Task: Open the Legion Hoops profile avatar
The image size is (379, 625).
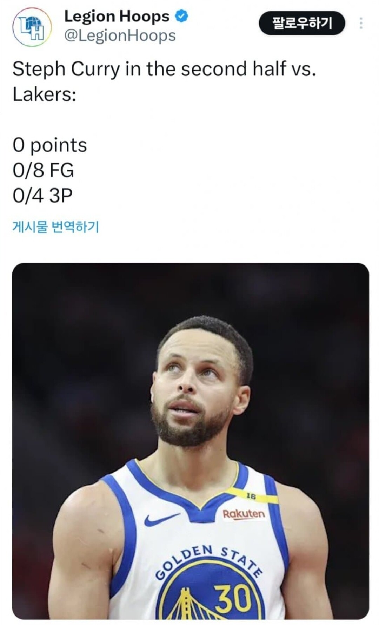Action: pos(32,27)
